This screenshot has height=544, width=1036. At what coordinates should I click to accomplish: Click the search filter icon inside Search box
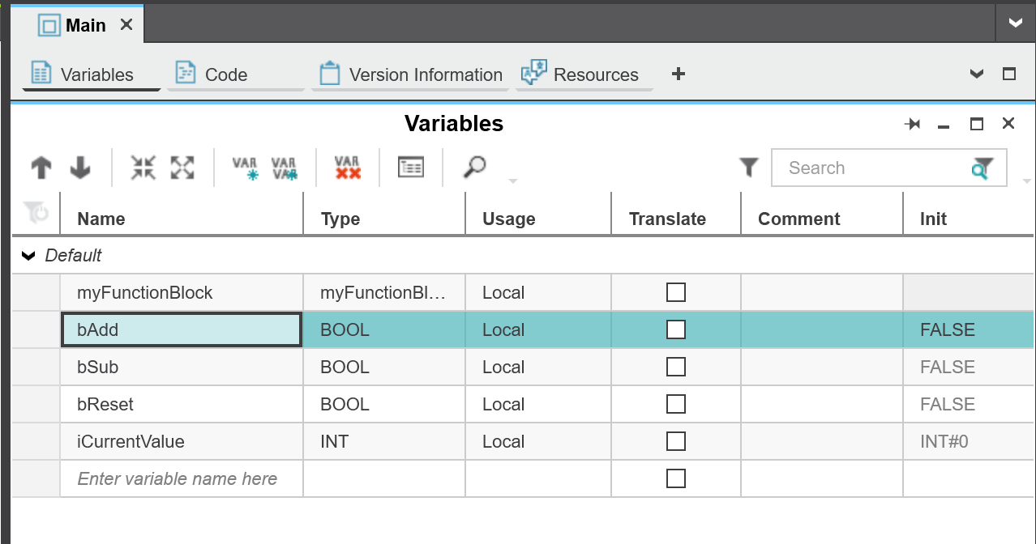(982, 168)
